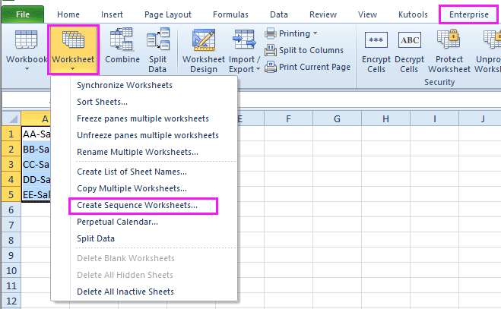Select cell containing AA-Sa
Viewport: 501px width, 309px height.
tap(36, 134)
